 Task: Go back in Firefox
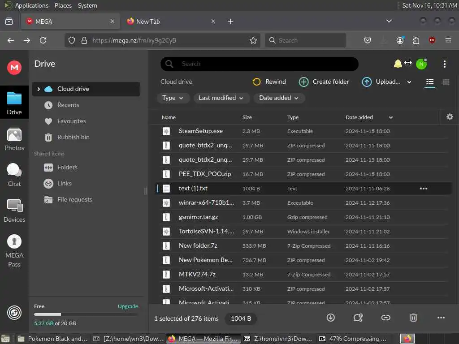coord(11,40)
